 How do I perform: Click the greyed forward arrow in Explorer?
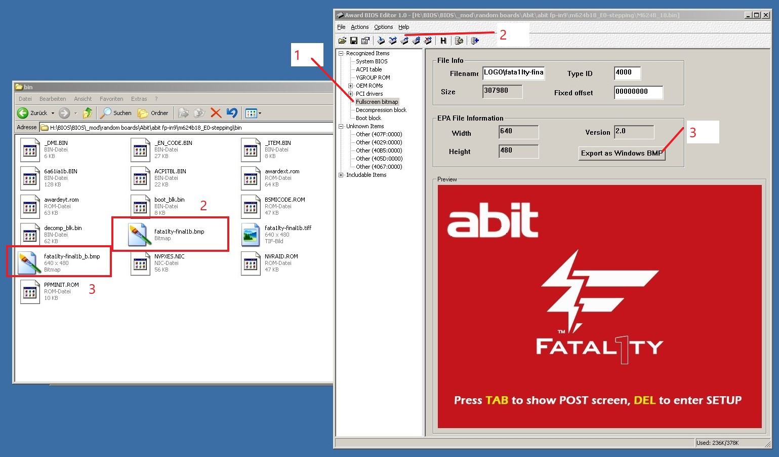[x=64, y=113]
